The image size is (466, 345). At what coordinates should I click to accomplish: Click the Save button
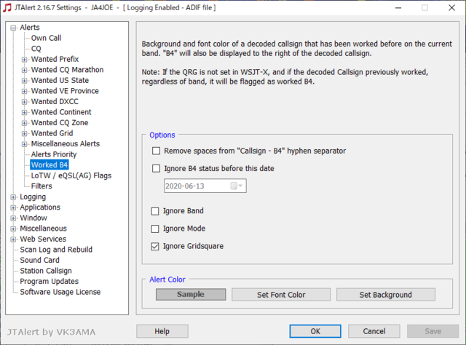[433, 331]
